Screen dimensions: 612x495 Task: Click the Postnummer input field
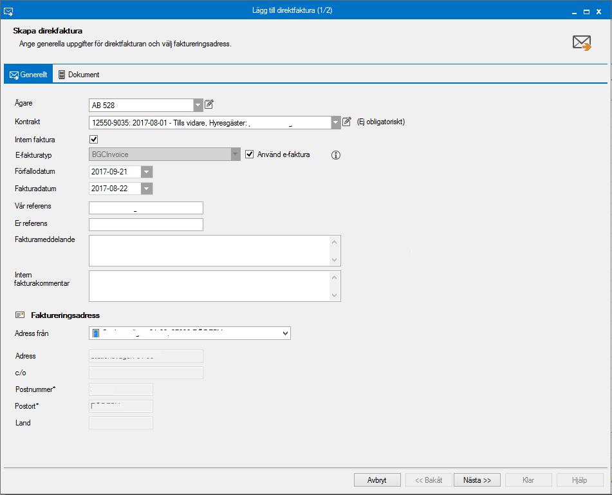(121, 389)
